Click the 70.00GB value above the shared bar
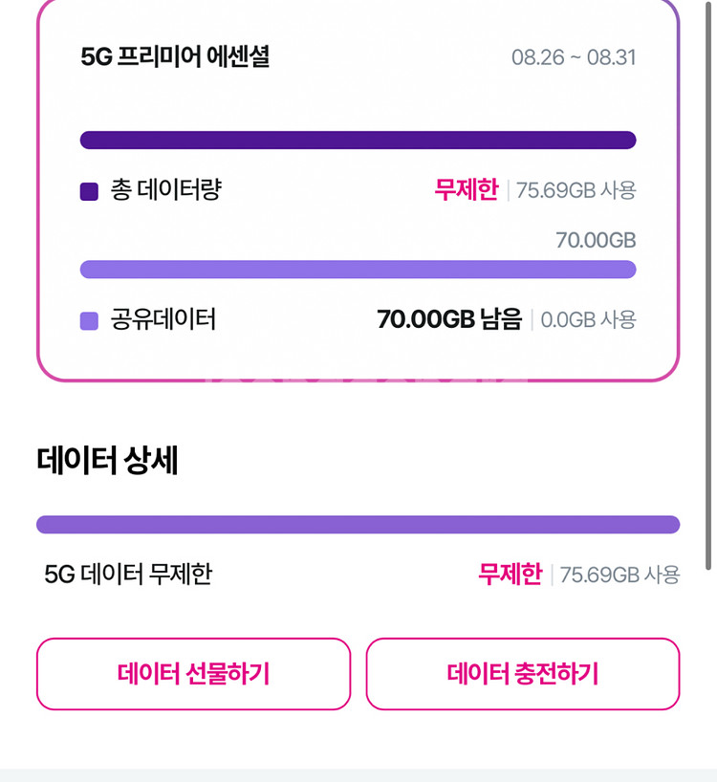Screen dimensions: 717x782 (596, 240)
